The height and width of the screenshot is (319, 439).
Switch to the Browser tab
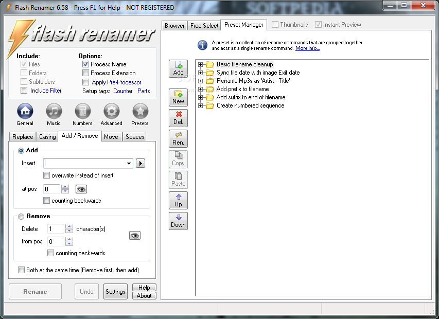[x=174, y=25]
